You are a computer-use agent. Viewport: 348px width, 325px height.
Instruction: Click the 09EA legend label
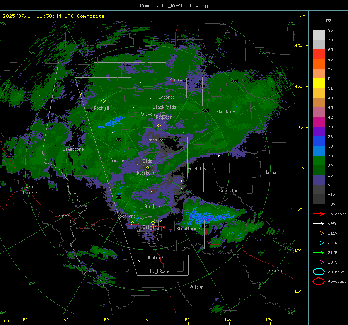pos(333,223)
